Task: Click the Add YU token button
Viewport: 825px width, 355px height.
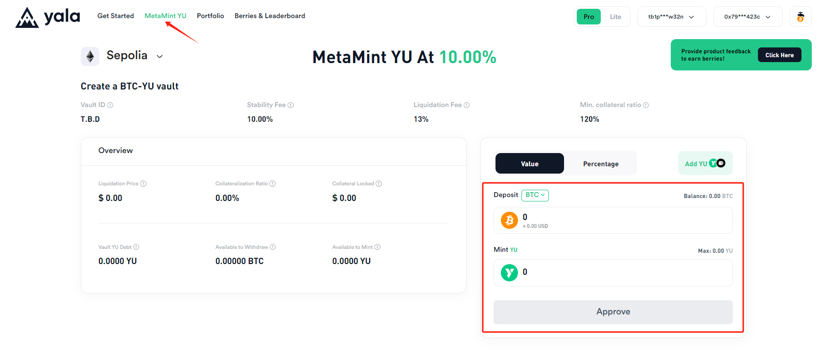Action: pyautogui.click(x=705, y=163)
